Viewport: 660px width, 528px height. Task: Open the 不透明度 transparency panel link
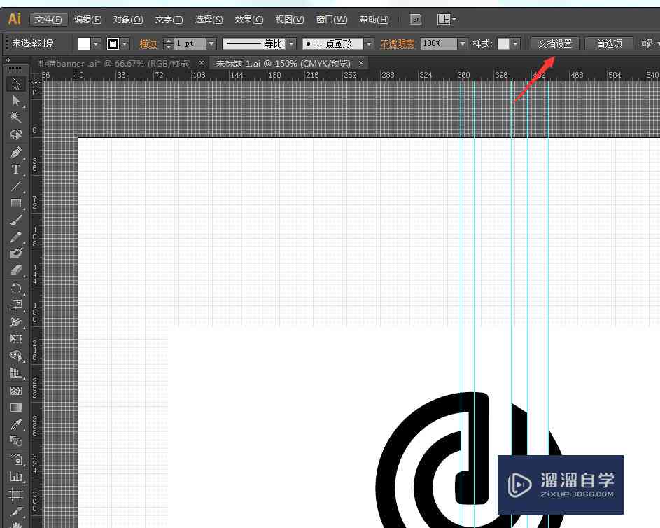(x=398, y=43)
